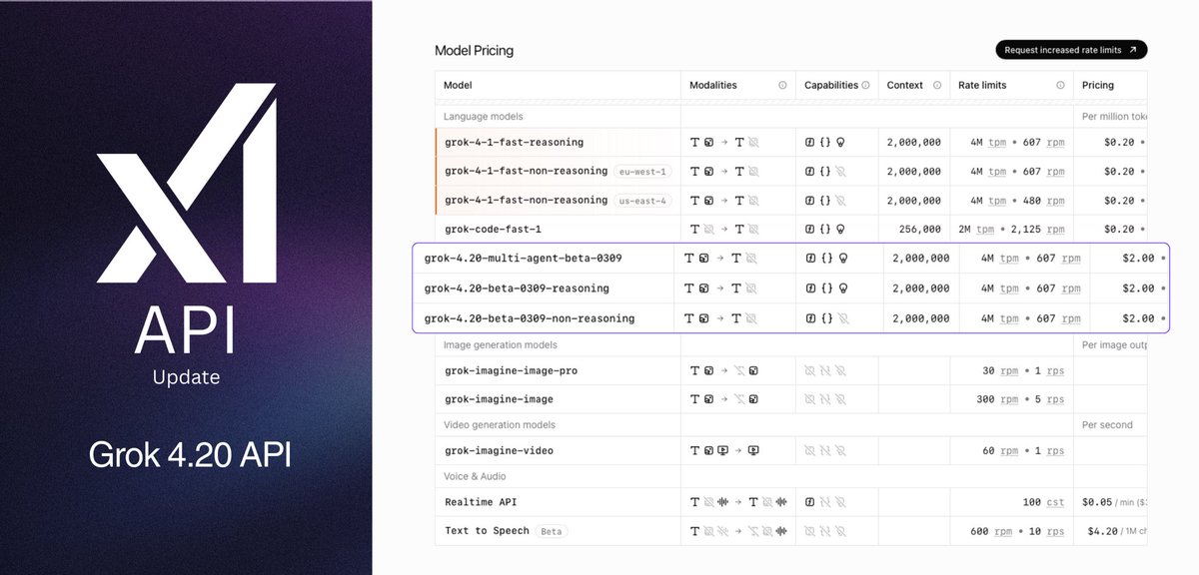Click lightbulb icon in grok-4.20-multi-agent-beta-0309 row
1199x575 pixels.
click(x=842, y=259)
